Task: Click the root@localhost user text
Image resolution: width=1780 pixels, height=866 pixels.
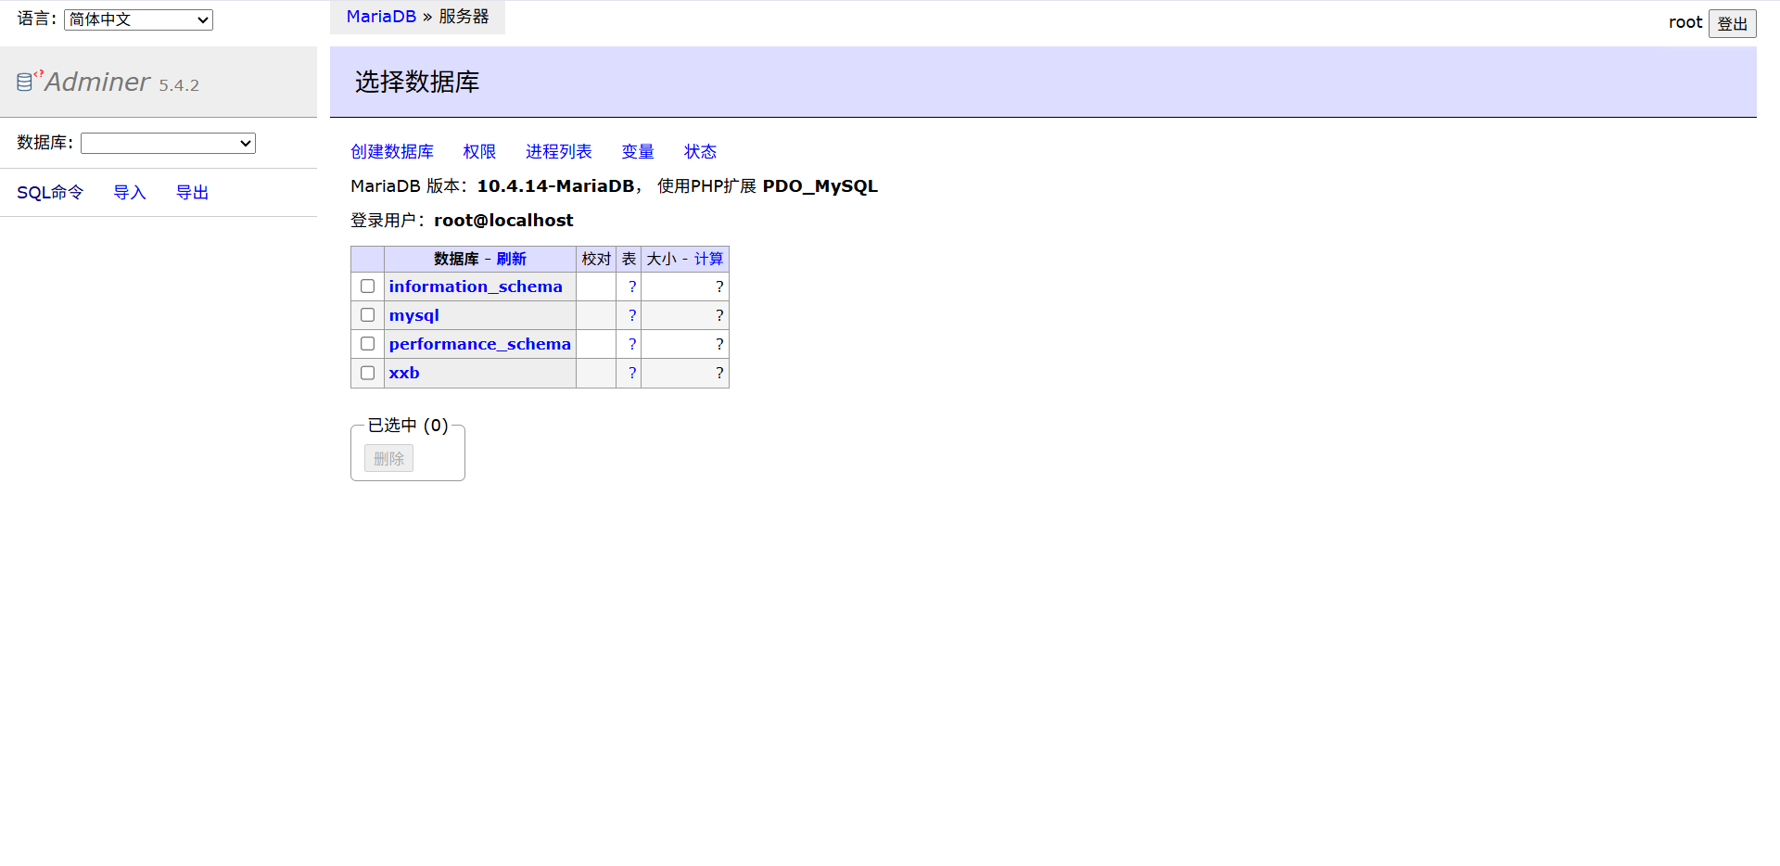Action: click(503, 220)
